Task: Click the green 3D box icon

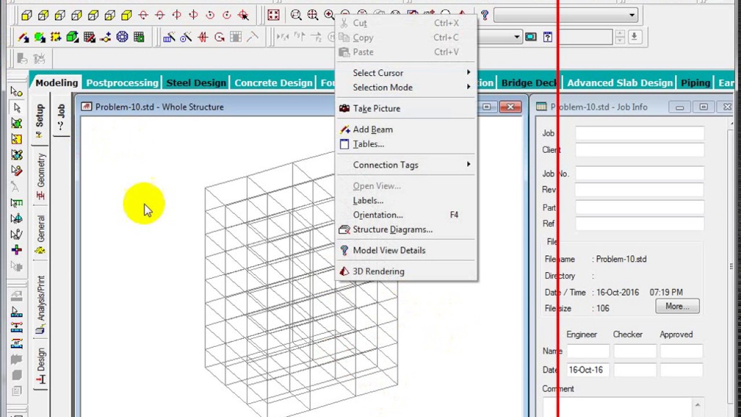Action: (x=72, y=38)
